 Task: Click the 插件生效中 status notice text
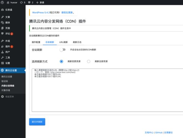click(51, 28)
